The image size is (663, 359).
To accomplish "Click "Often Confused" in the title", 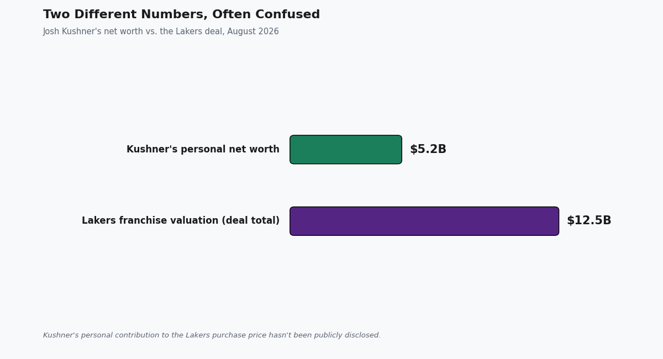I will 266,15.
